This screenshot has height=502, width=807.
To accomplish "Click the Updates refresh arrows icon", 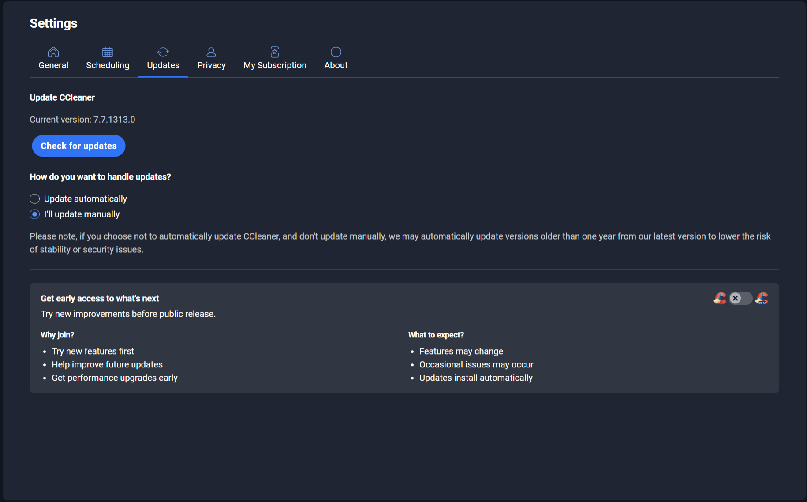I will tap(163, 52).
